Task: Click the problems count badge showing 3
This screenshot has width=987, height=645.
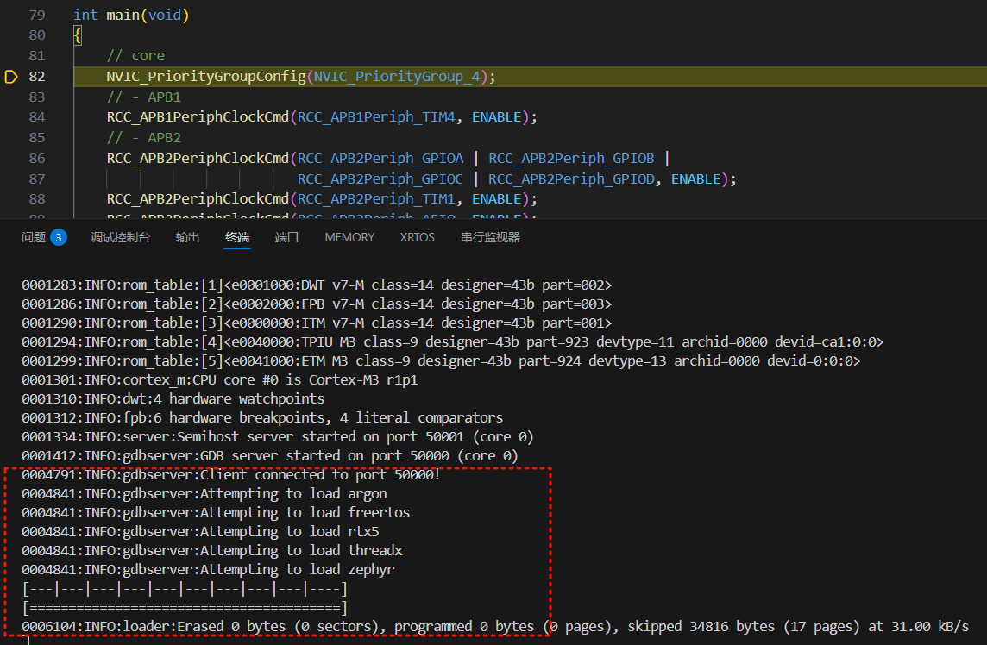Action: [x=58, y=237]
